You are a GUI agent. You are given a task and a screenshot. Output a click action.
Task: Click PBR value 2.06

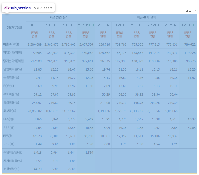[55, 144]
